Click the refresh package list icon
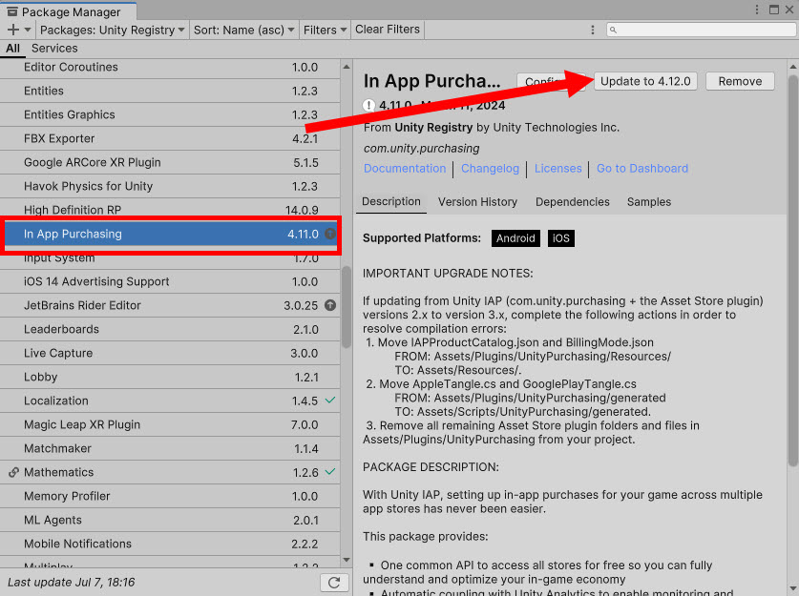 coord(334,583)
